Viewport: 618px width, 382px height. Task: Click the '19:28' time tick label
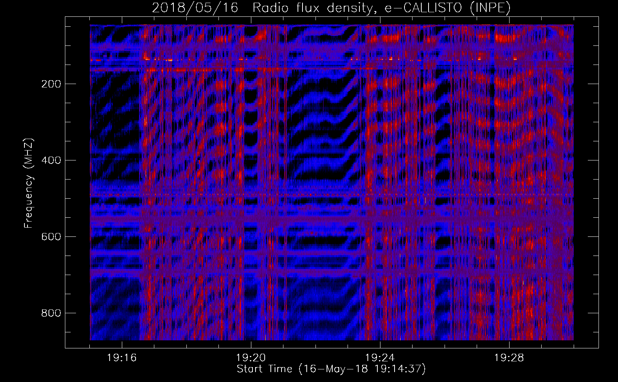click(x=509, y=358)
